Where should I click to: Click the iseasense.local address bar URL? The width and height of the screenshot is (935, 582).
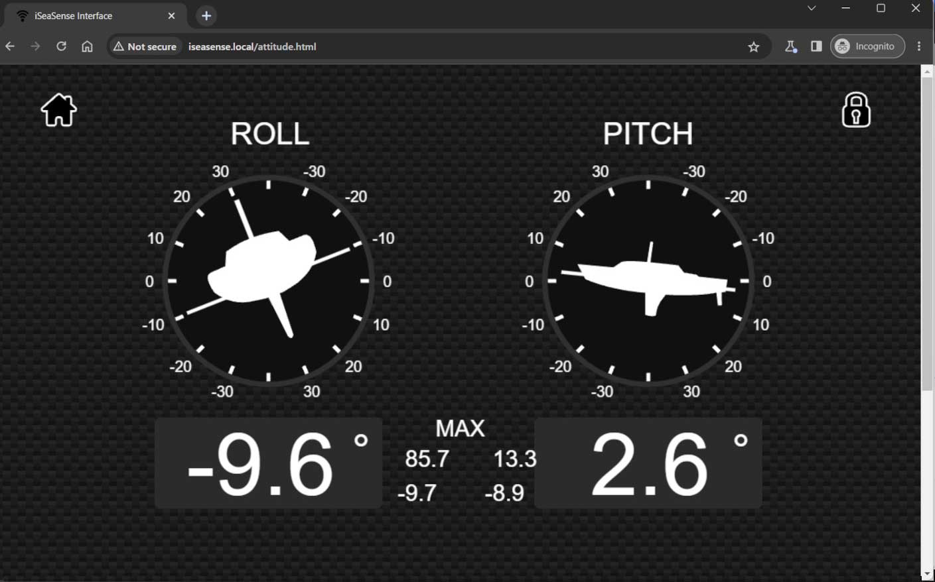tap(253, 46)
